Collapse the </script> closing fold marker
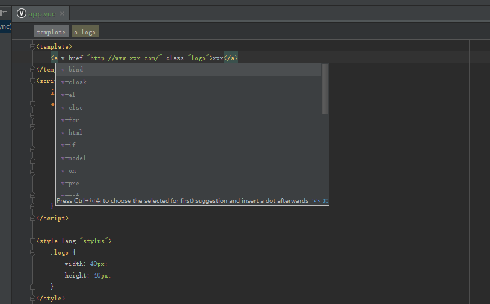 (x=32, y=219)
